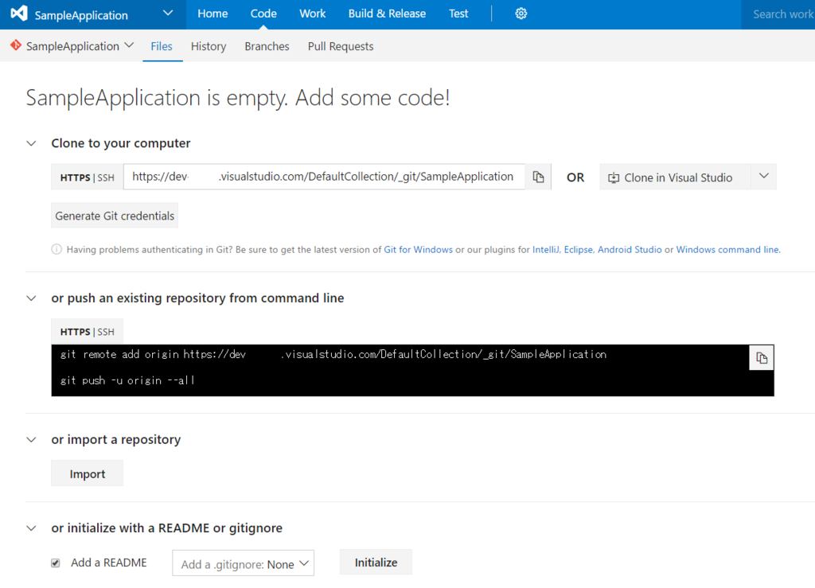Click Clone in Visual Studio button
Viewport: 815px width, 588px height.
click(x=676, y=177)
